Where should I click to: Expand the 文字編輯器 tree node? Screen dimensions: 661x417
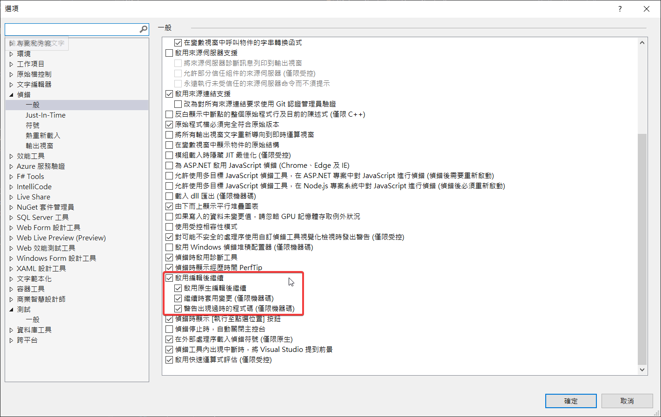(x=11, y=85)
